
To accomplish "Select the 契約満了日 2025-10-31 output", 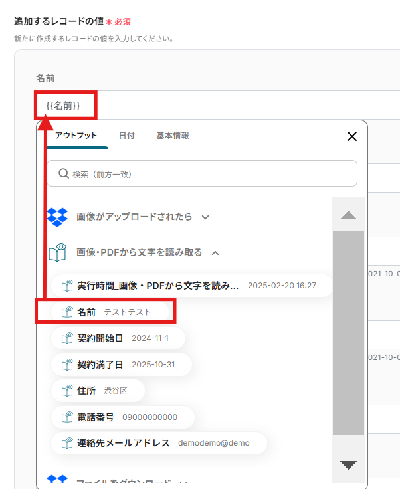I will 122,365.
